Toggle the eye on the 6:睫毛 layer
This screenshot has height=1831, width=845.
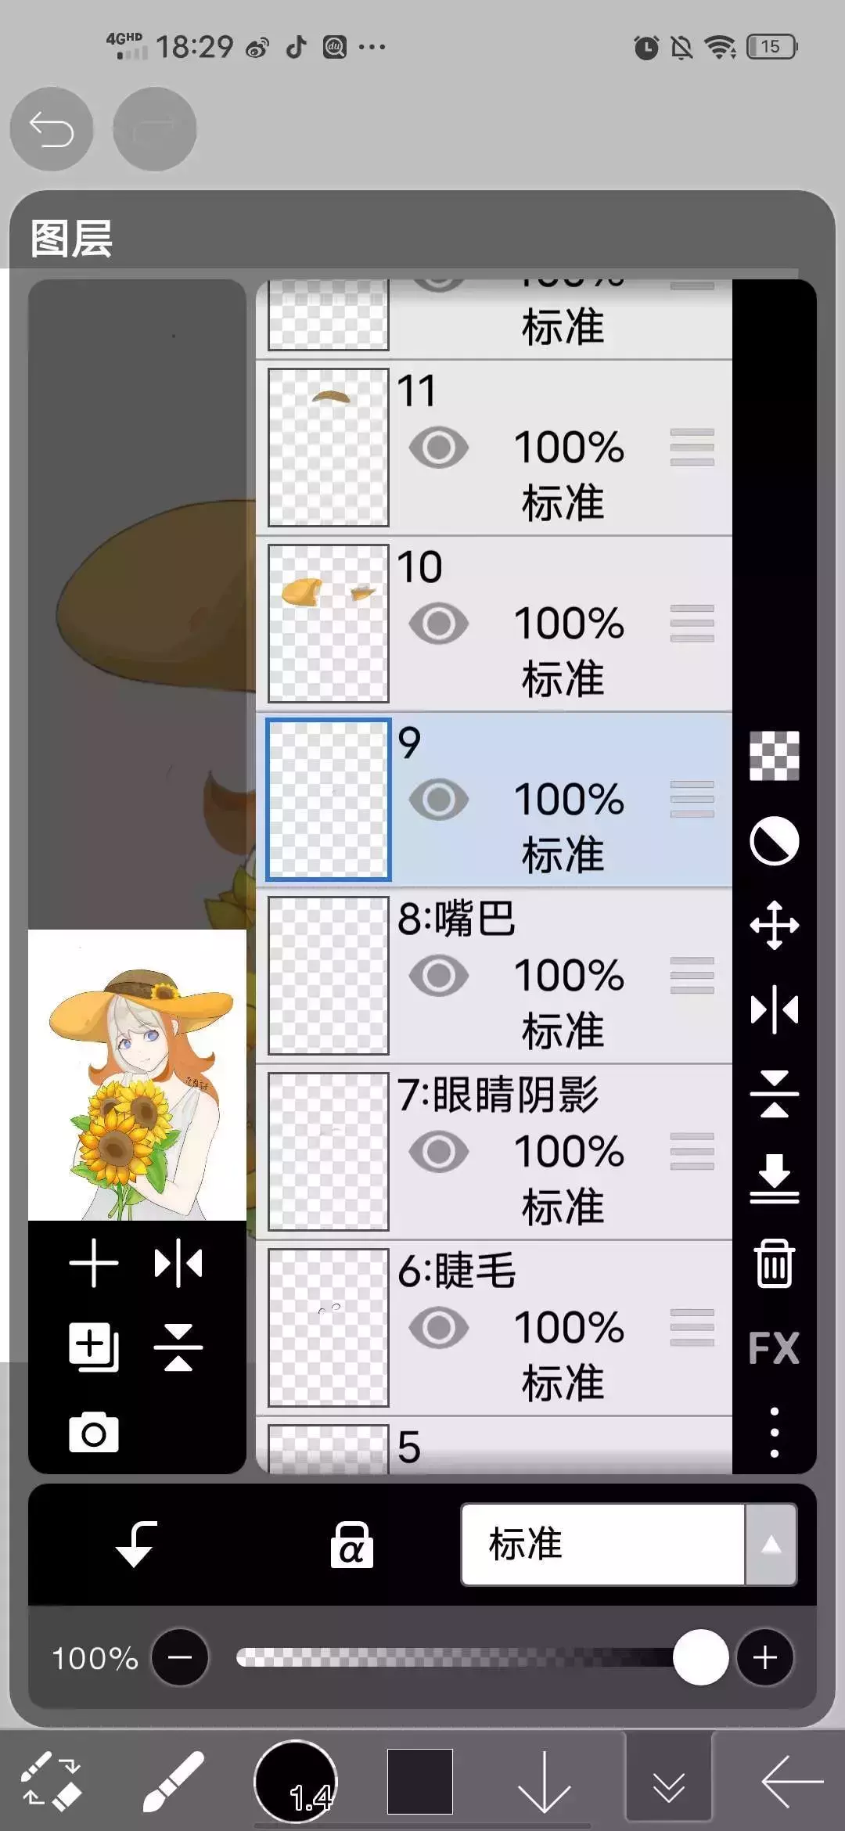click(x=439, y=1328)
